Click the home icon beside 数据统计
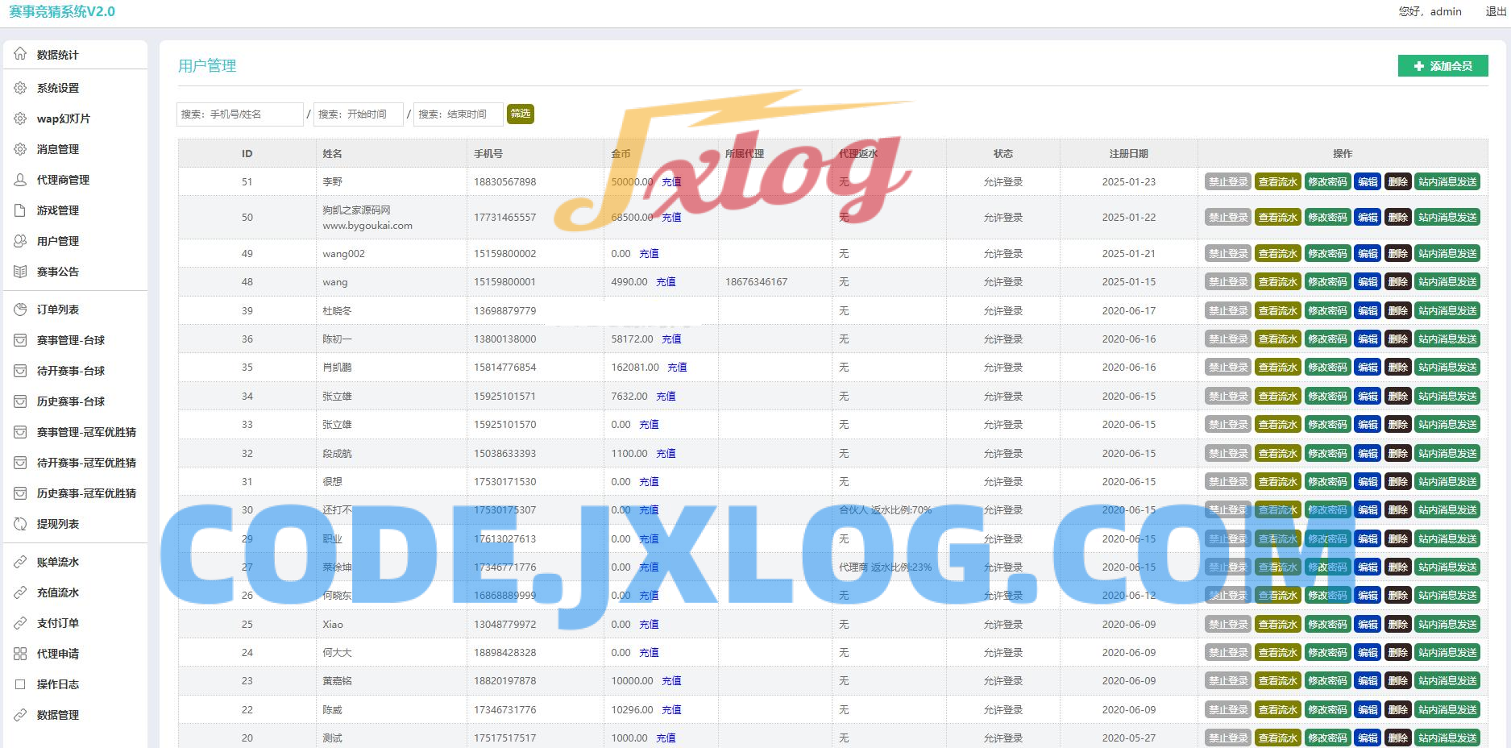Image resolution: width=1511 pixels, height=748 pixels. (20, 54)
